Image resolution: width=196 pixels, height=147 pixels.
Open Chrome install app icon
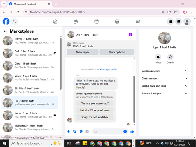pyautogui.click(x=169, y=12)
